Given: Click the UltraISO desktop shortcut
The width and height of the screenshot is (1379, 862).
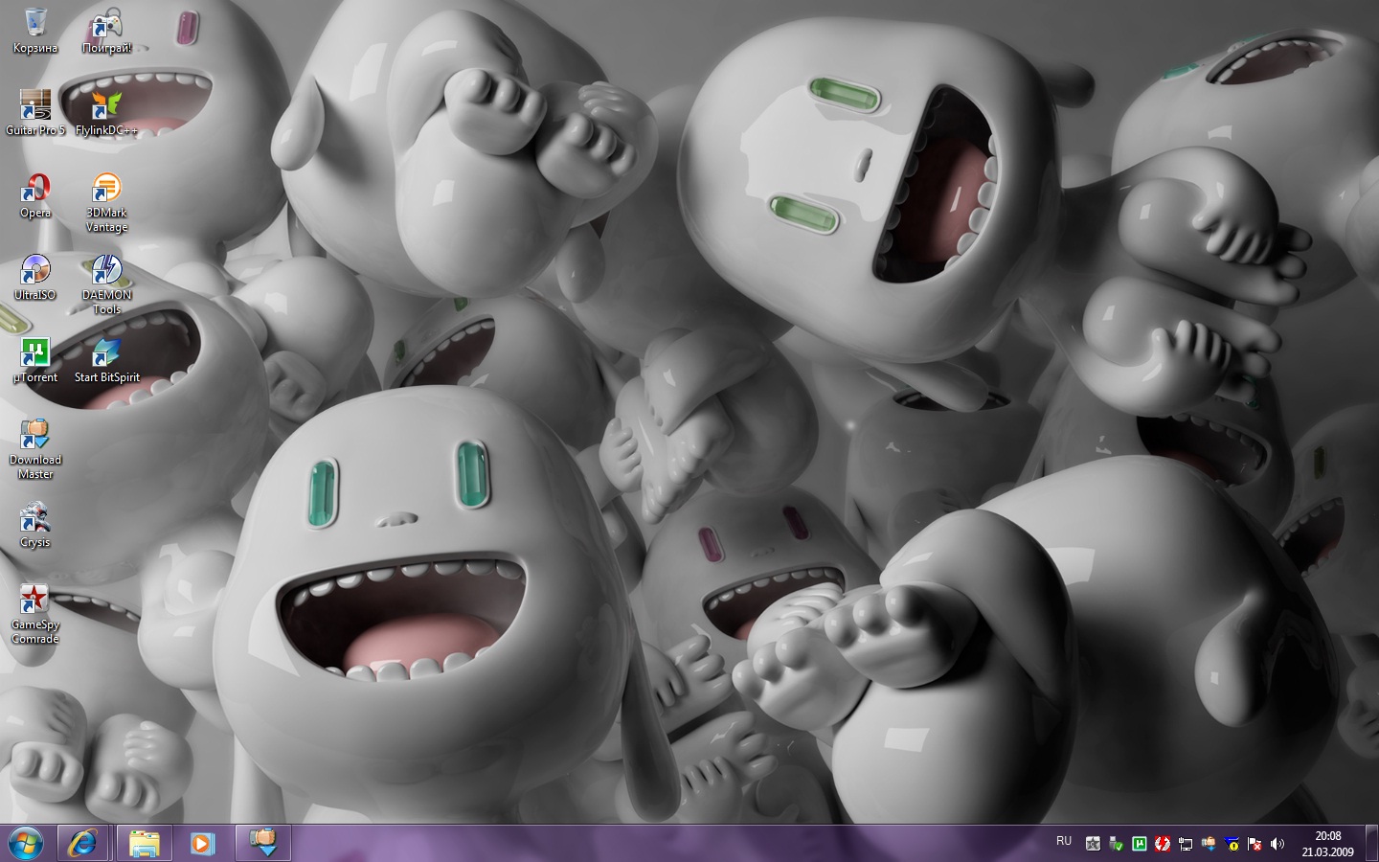Looking at the screenshot, I should pos(34,271).
